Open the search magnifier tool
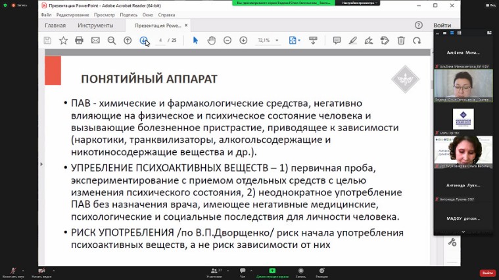 [x=112, y=41]
